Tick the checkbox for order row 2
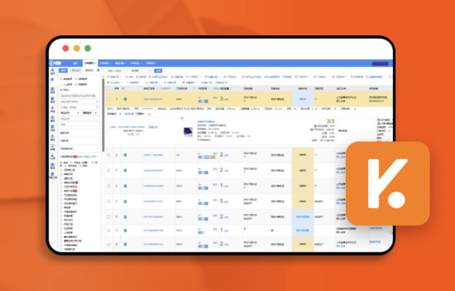This screenshot has width=455, height=291. pyautogui.click(x=109, y=155)
